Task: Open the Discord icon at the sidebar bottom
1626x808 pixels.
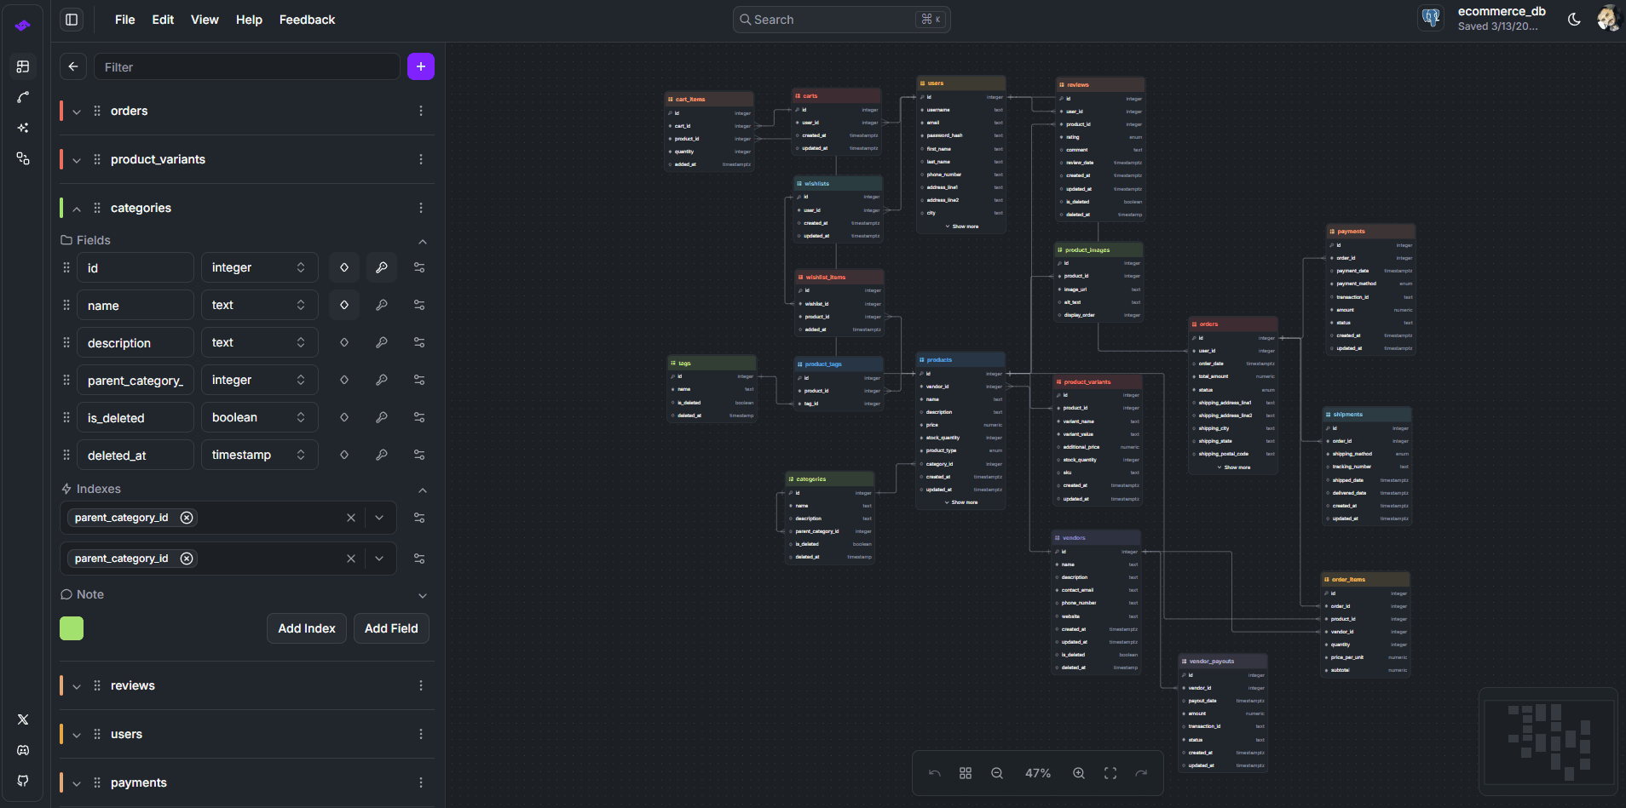Action: pos(23,750)
